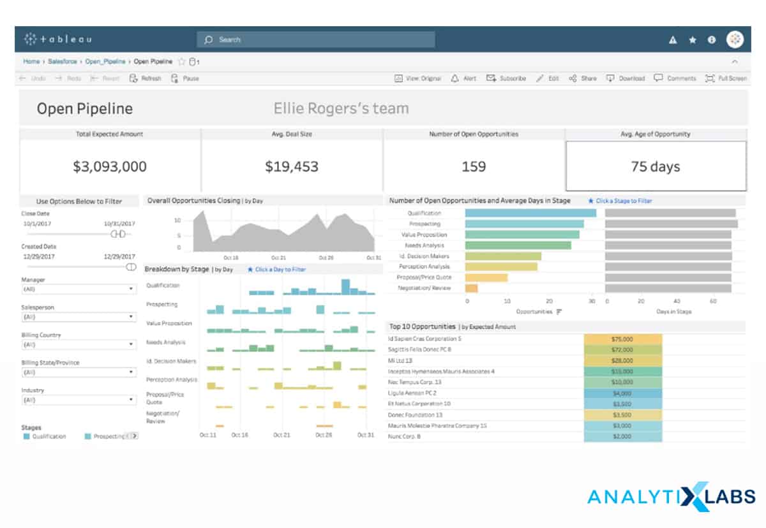766x528 pixels.
Task: Favorite this view with breadcrumb star icon
Action: (182, 62)
